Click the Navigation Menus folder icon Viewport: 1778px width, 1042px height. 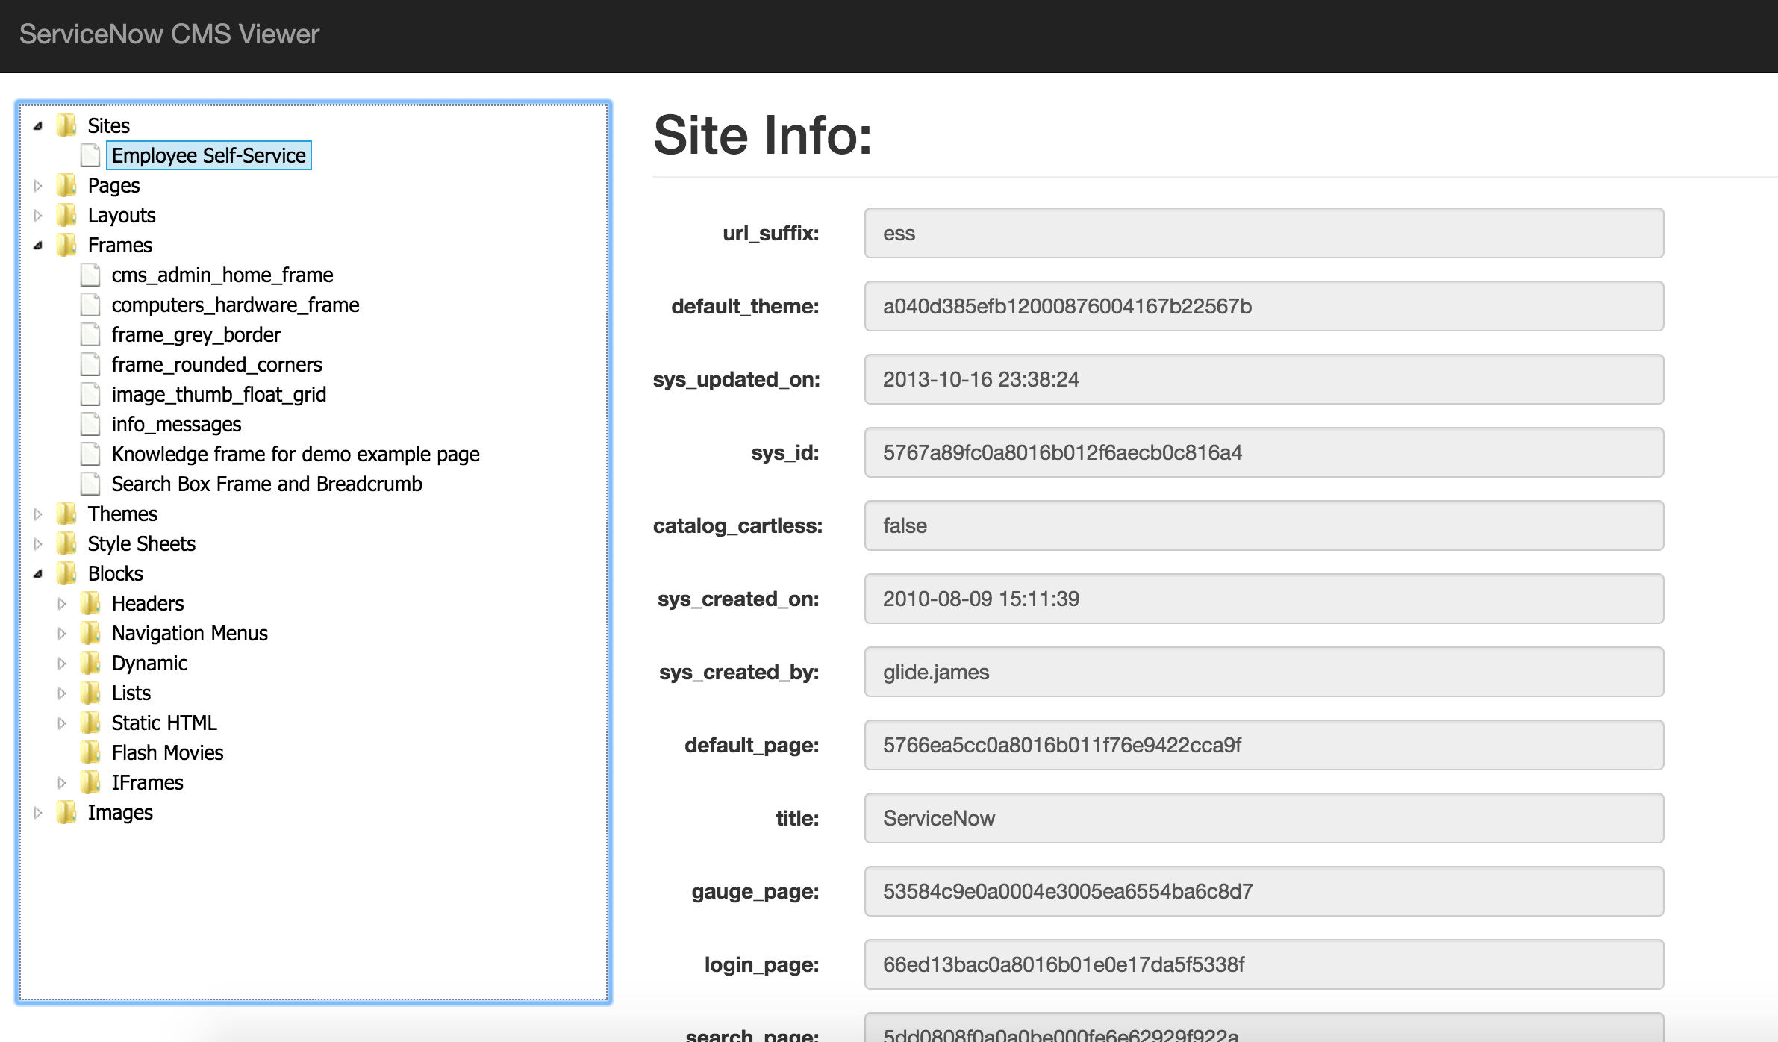coord(90,633)
